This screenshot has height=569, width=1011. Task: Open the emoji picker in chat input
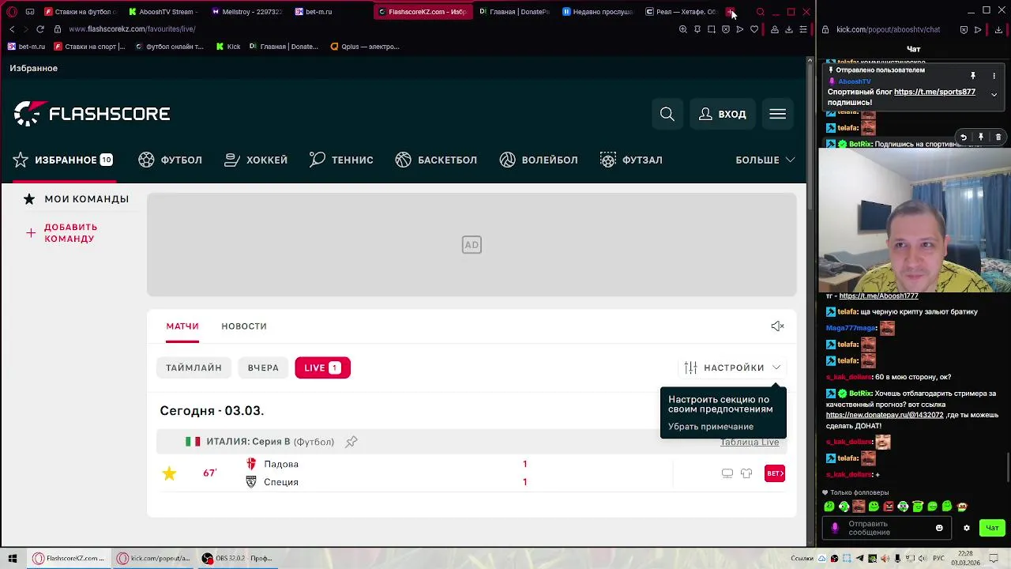[939, 528]
